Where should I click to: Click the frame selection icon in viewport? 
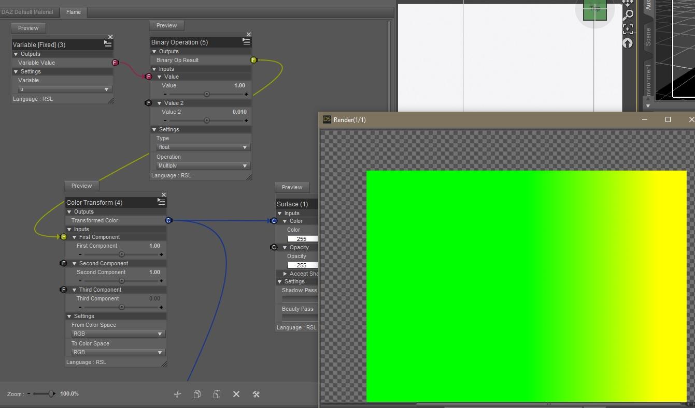pos(628,29)
